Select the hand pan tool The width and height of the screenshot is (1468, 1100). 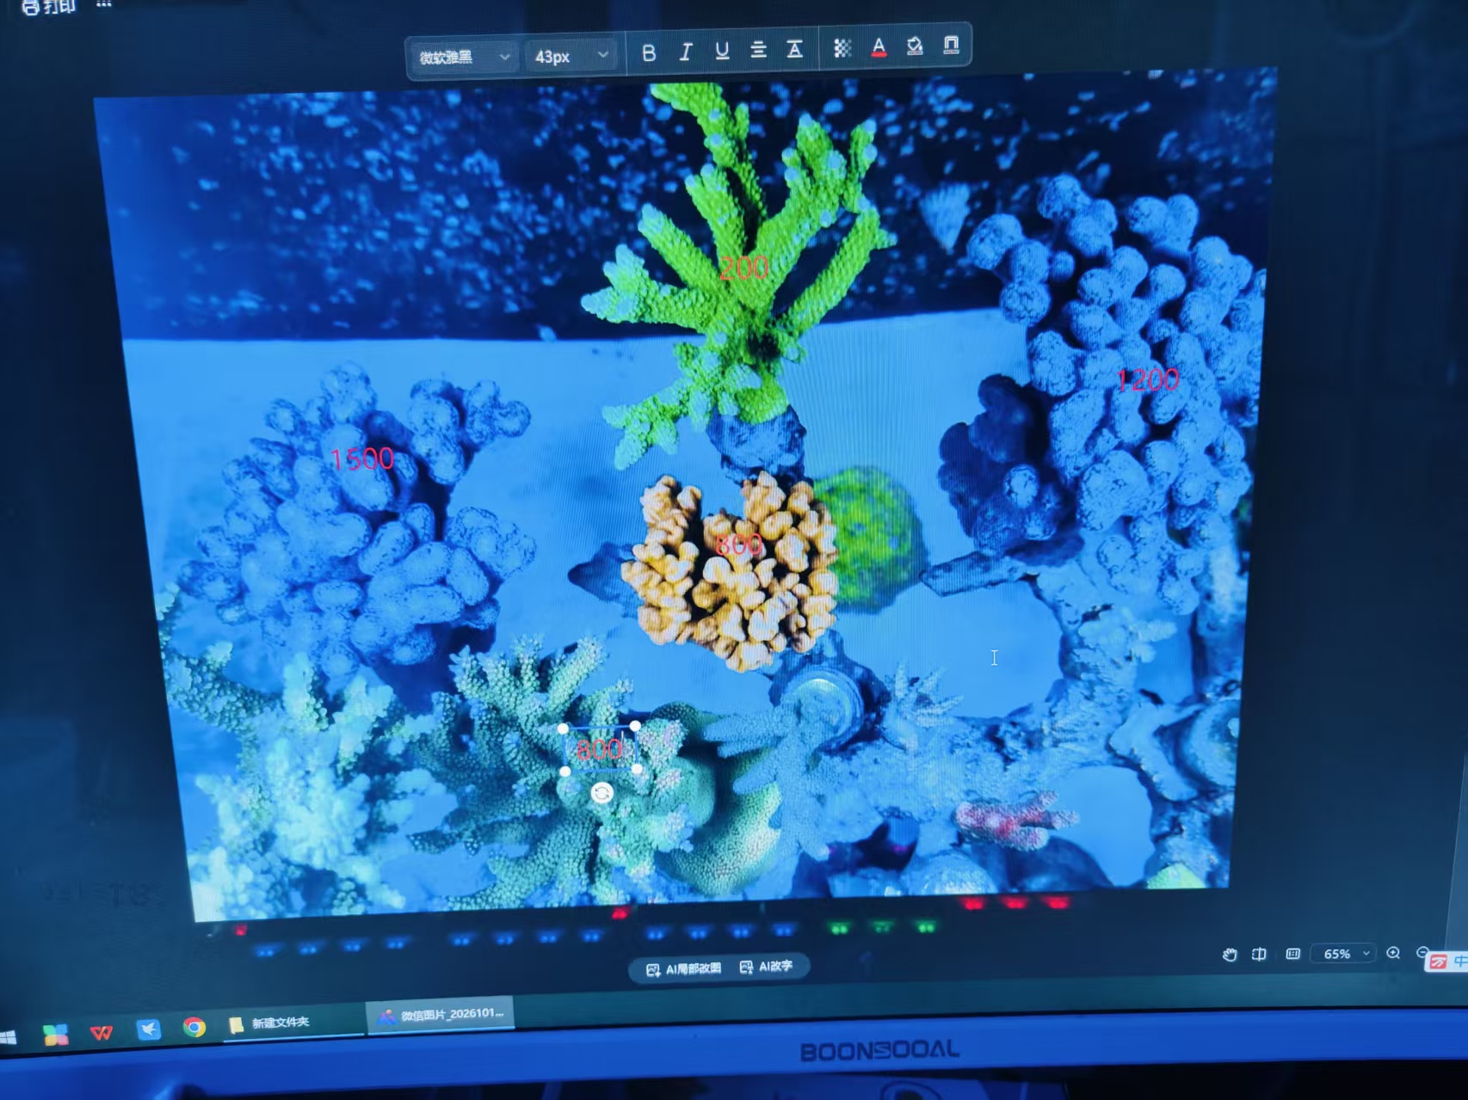pyautogui.click(x=1230, y=955)
